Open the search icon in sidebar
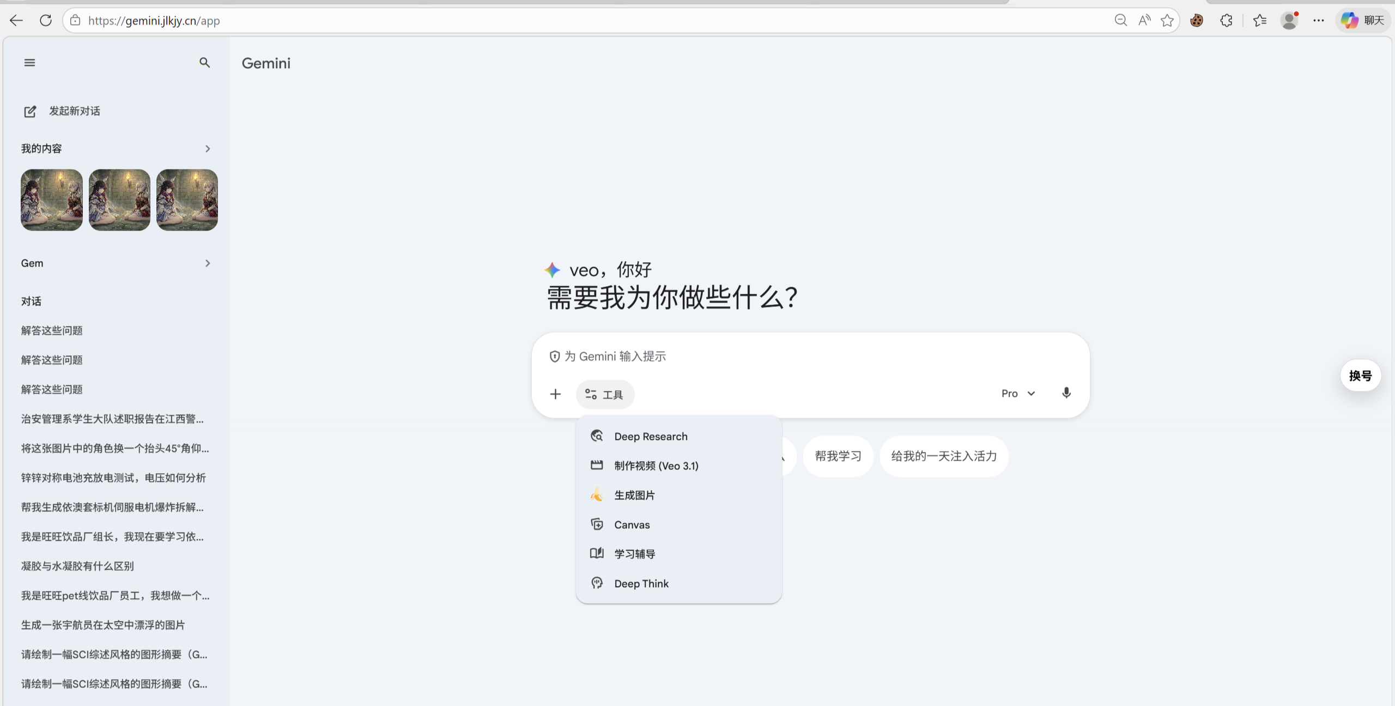 point(204,63)
